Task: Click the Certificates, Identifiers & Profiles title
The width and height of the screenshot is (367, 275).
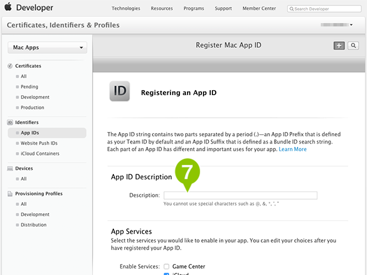Action: tap(63, 25)
